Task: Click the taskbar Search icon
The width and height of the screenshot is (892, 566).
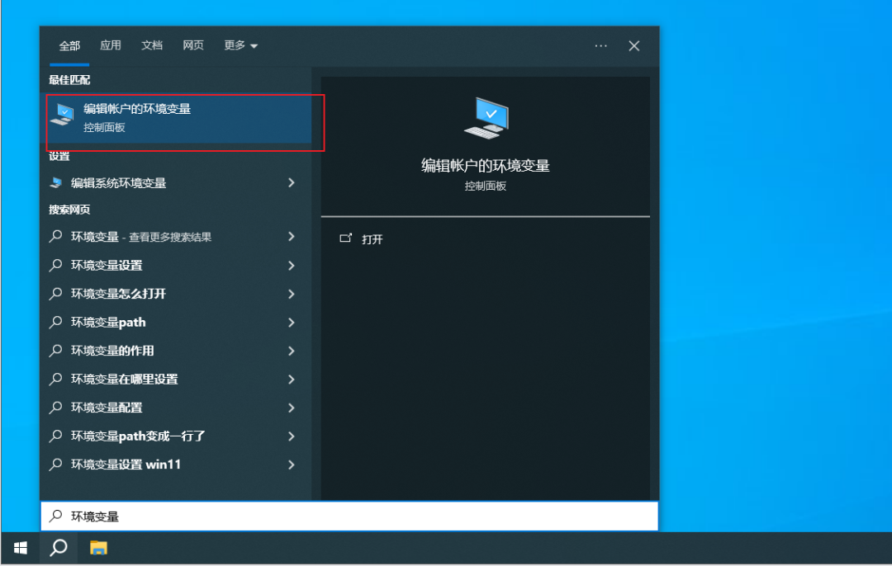Action: pyautogui.click(x=58, y=547)
